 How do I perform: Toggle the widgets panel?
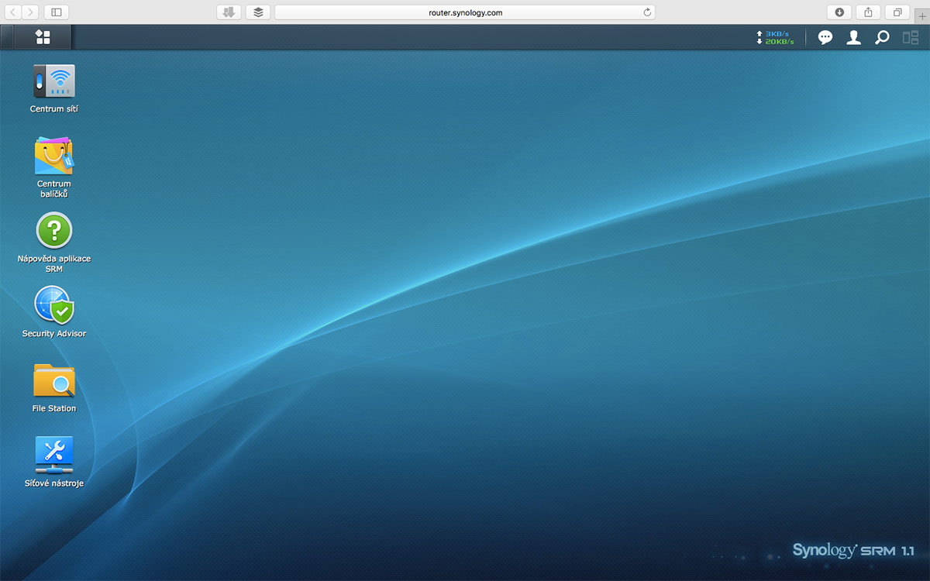tap(910, 37)
